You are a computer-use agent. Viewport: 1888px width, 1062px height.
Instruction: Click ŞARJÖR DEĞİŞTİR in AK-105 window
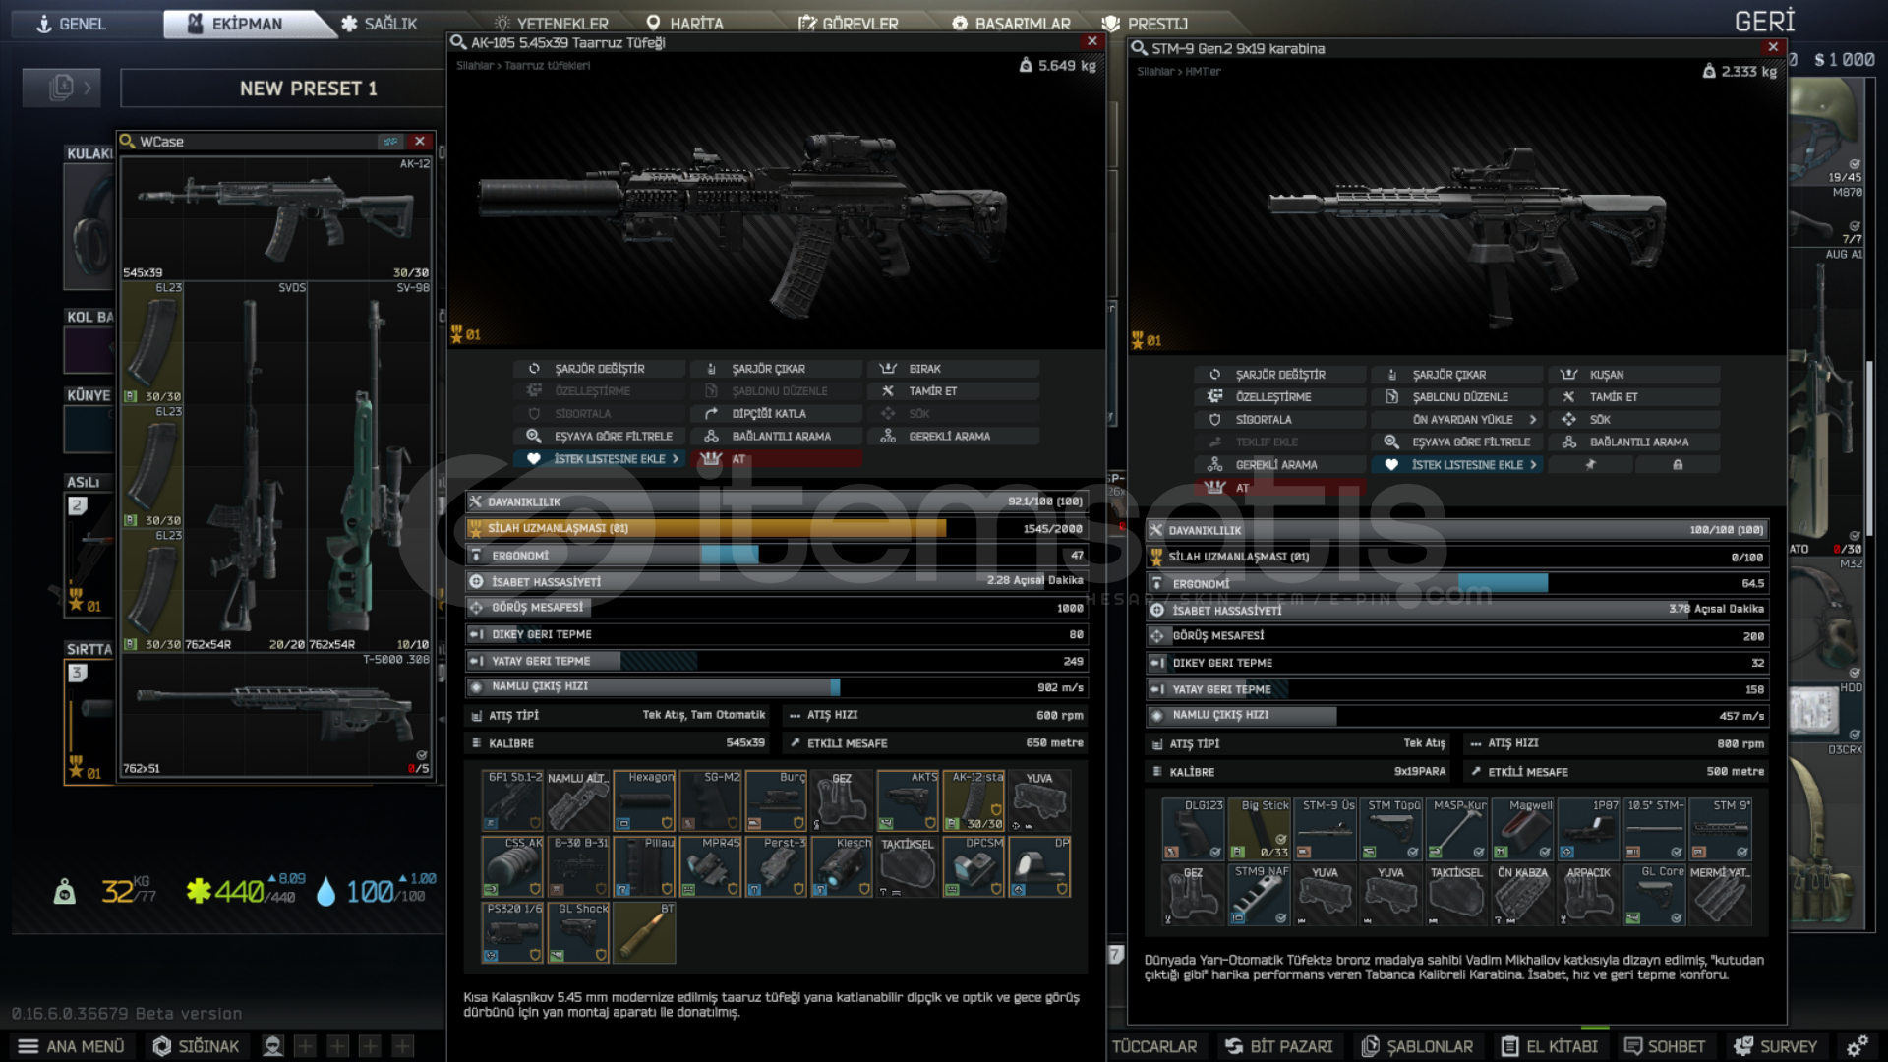[600, 369]
